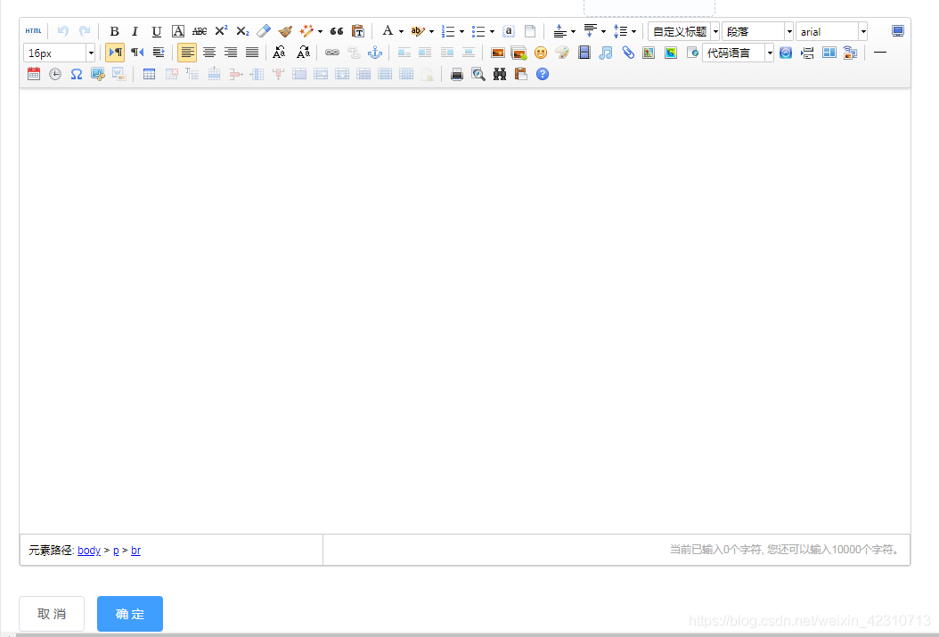This screenshot has height=637, width=939.
Task: Convert text to uppercase icon
Action: (279, 53)
